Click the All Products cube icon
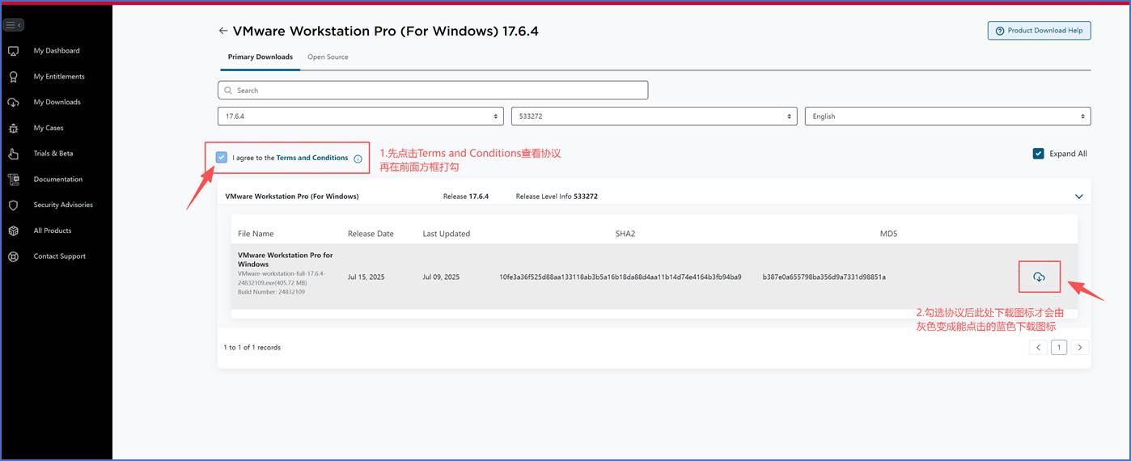Screen dimensions: 1131x461 pos(13,230)
